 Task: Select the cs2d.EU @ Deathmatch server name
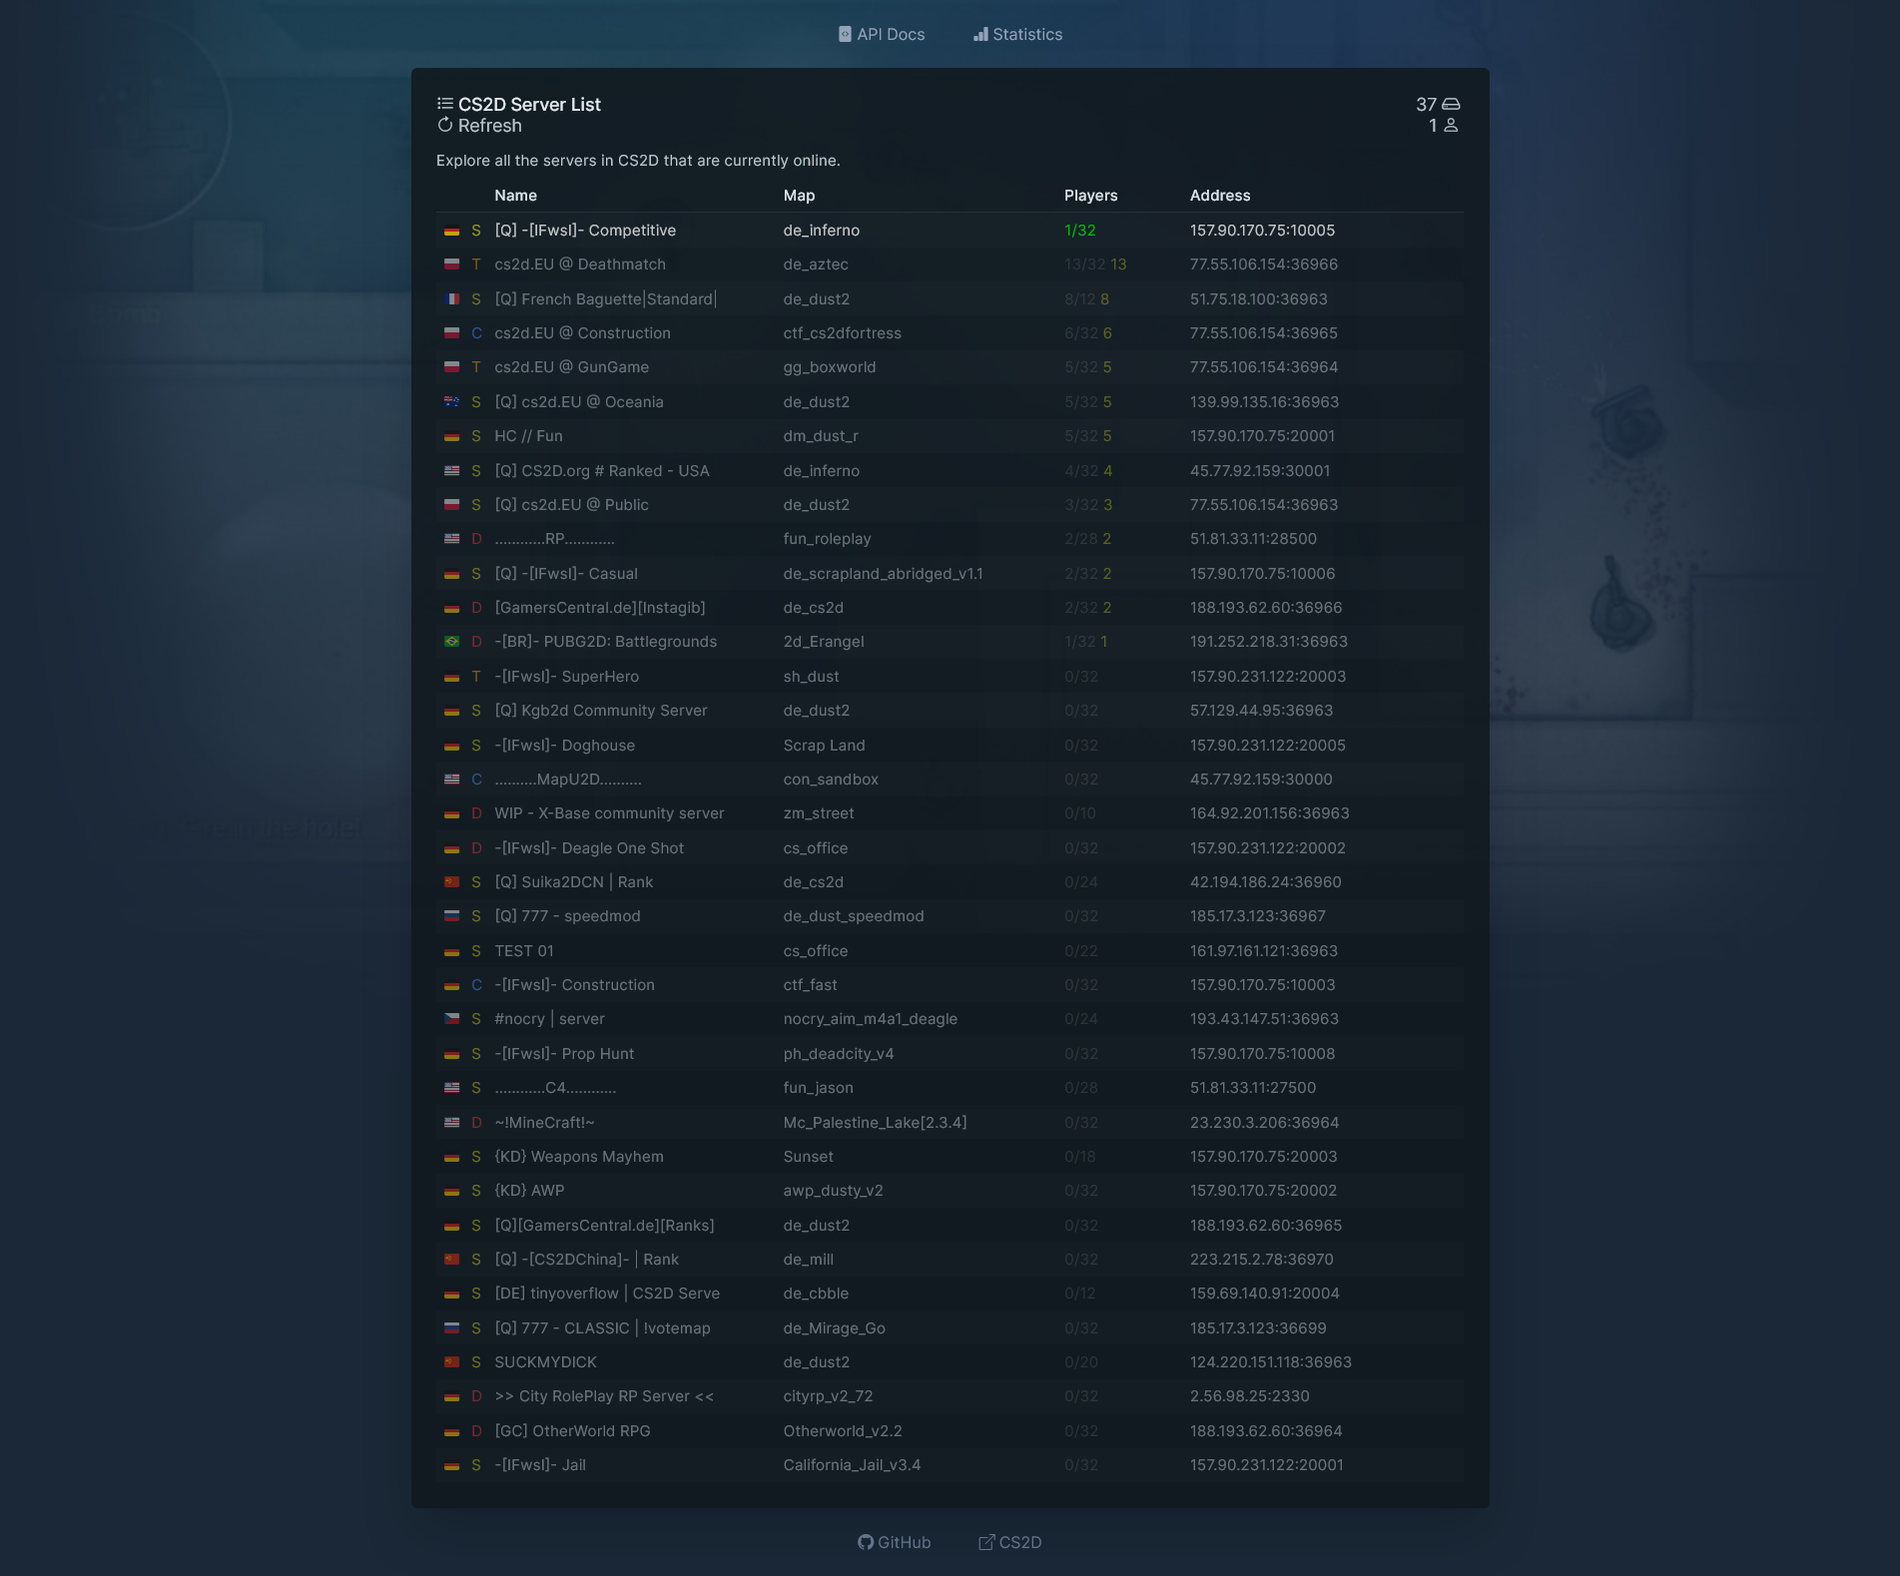(x=580, y=264)
